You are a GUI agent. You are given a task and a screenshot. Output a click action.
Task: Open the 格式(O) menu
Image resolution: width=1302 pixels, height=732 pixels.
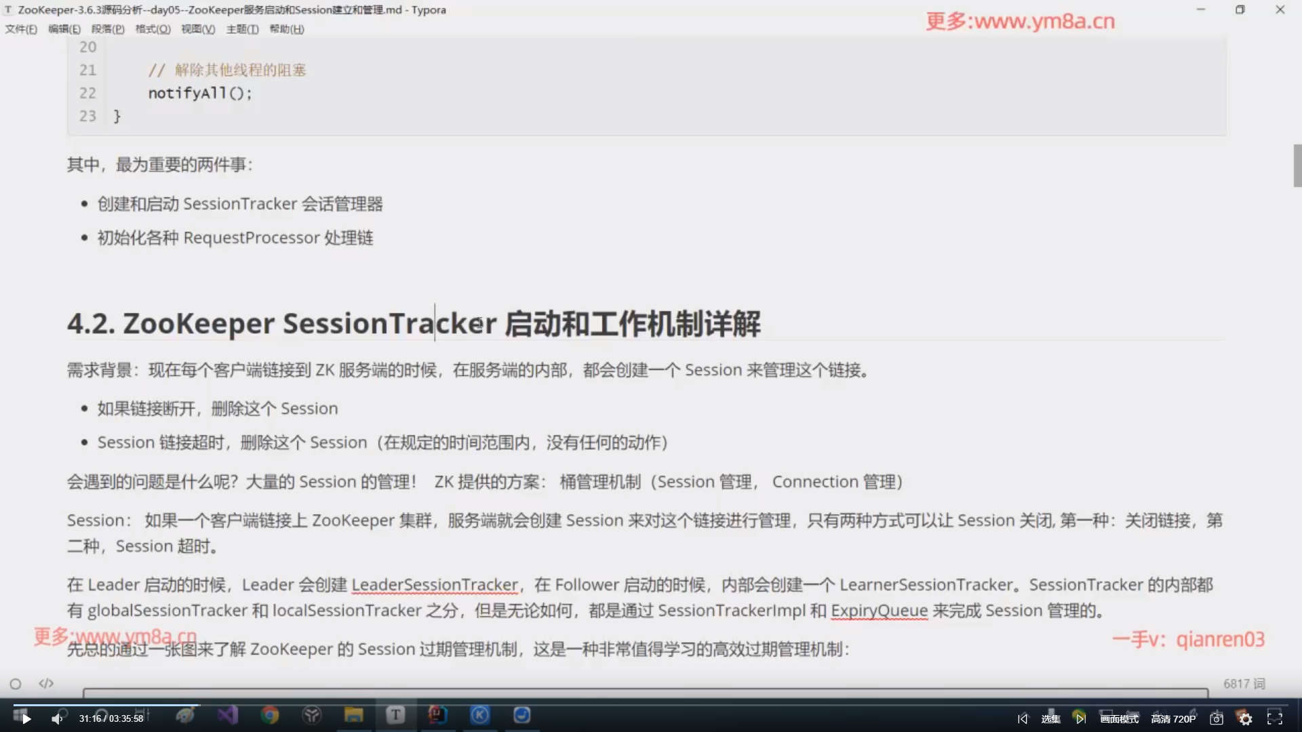tap(153, 29)
